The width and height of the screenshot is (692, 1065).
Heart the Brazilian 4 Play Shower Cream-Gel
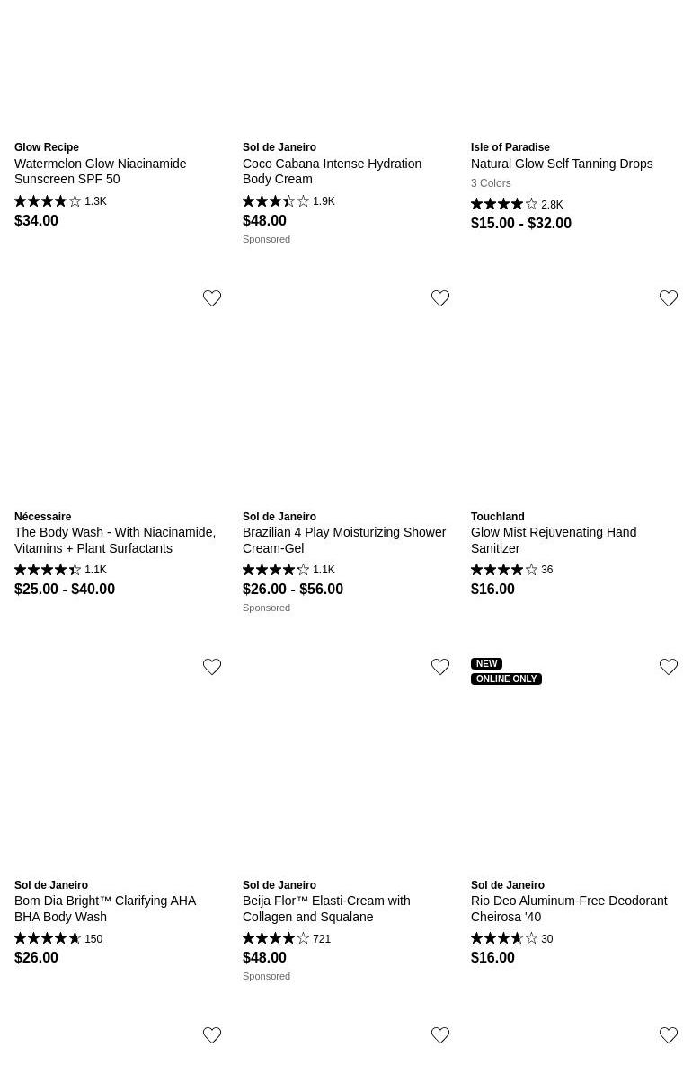440,298
